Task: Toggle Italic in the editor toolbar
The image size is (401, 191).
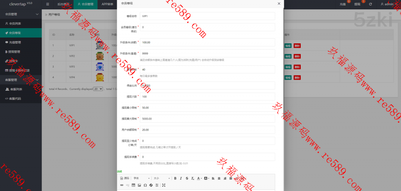Action: click(x=181, y=178)
